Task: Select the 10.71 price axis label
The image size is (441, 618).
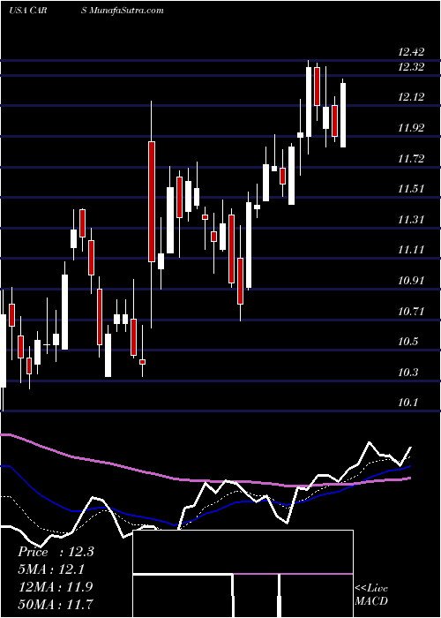Action: point(411,312)
